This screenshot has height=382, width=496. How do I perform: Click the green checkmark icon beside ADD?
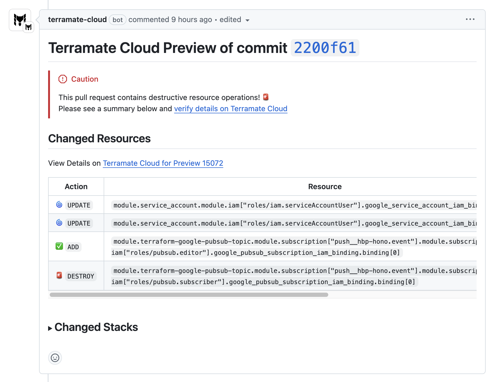point(59,246)
